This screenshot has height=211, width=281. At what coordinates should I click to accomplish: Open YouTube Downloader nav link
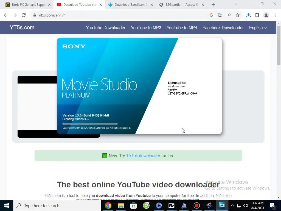coord(106,28)
